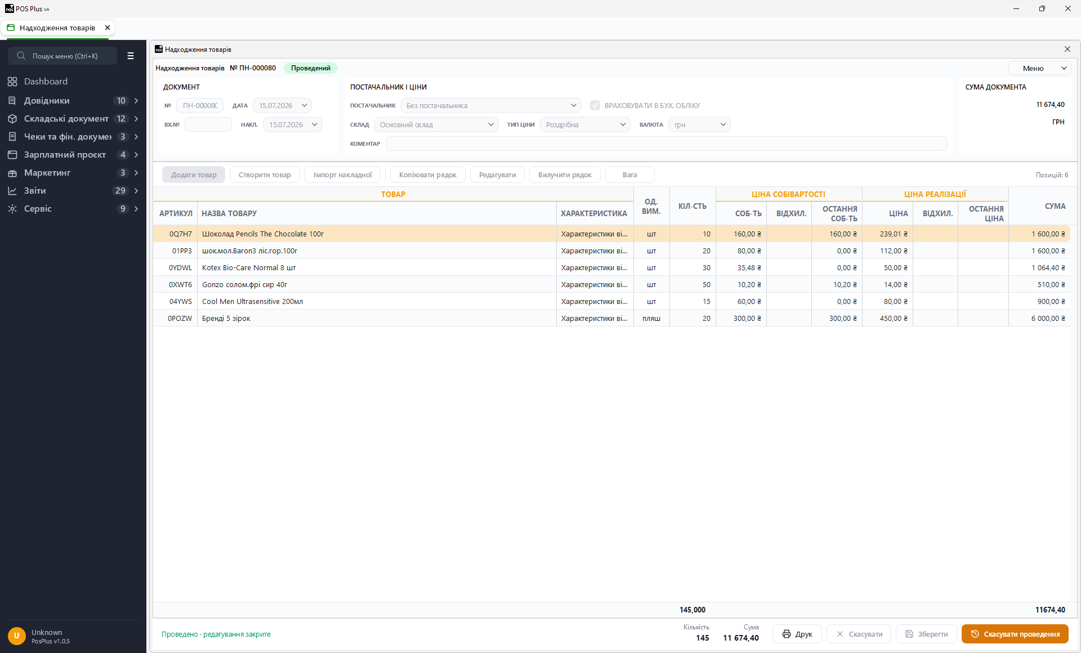
Task: Click the Складські документи box icon
Action: pyautogui.click(x=12, y=119)
